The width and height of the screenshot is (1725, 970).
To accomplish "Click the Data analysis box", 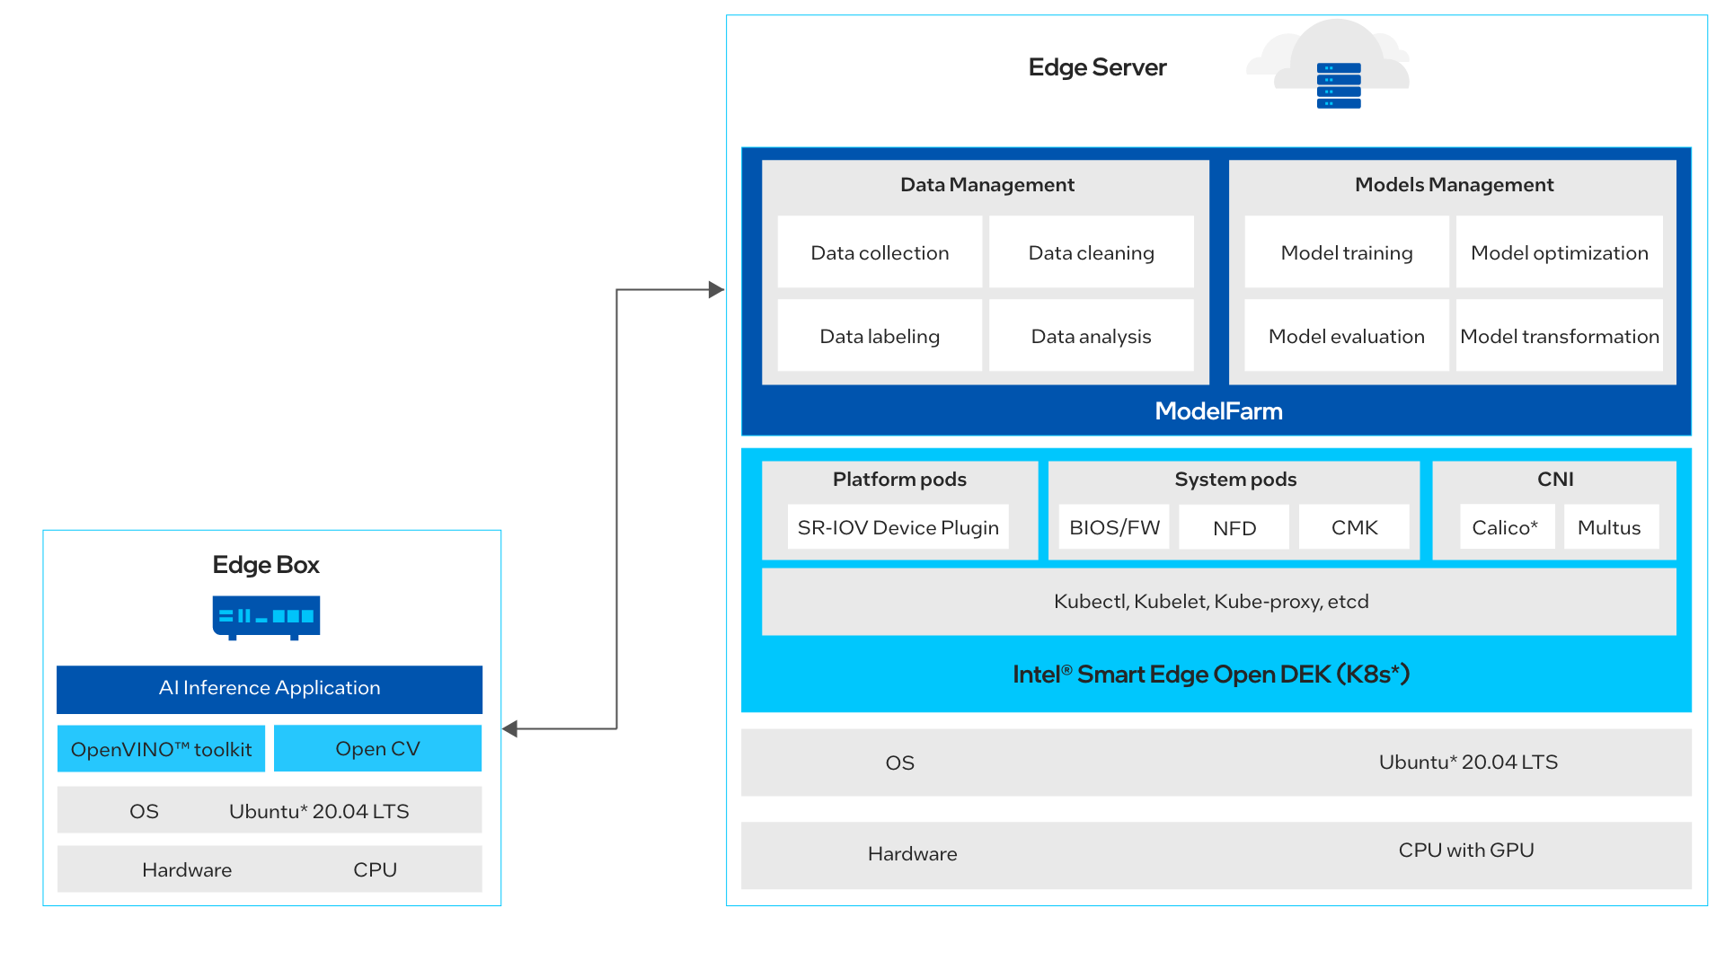I will click(1091, 336).
